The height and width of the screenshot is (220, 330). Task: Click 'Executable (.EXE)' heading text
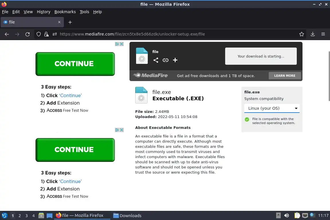tap(178, 99)
